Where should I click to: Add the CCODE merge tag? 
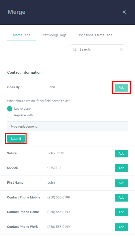[x=122, y=168]
